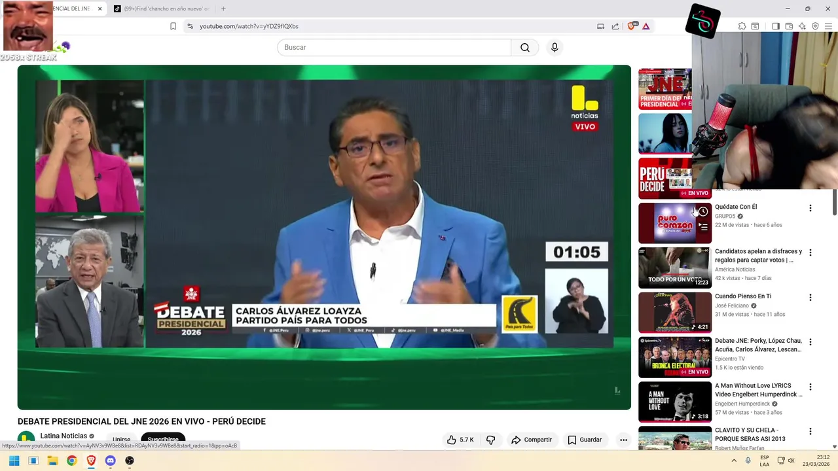This screenshot has width=838, height=471.
Task: Toggle the browser sidebar panel icon
Action: 776,26
